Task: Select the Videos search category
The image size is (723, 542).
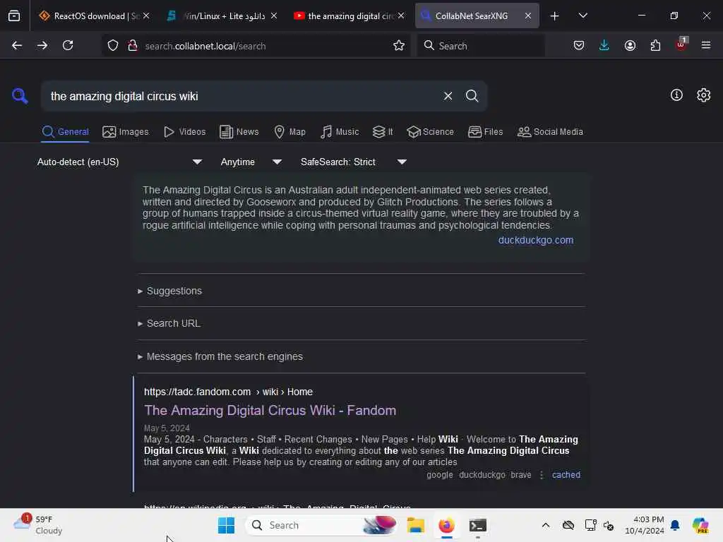Action: pyautogui.click(x=184, y=132)
